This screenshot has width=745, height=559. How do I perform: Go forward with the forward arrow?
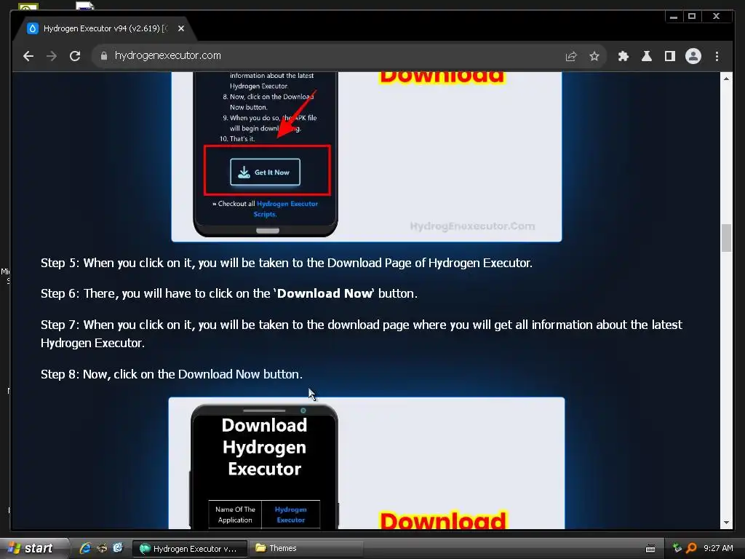(52, 56)
